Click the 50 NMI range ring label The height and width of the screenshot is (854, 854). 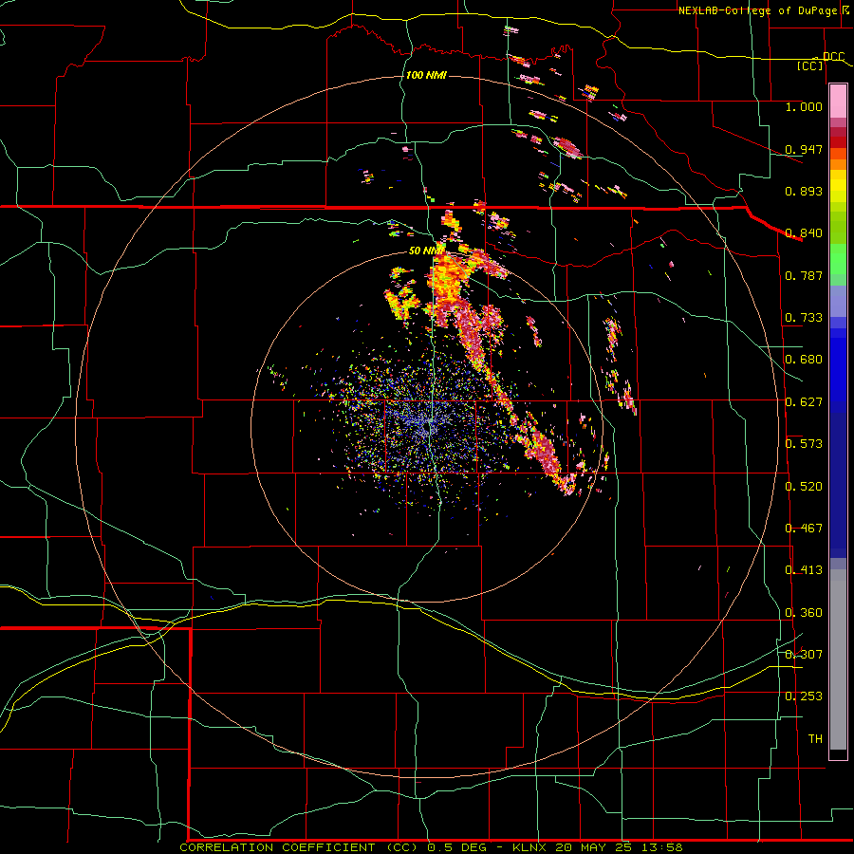pyautogui.click(x=426, y=251)
